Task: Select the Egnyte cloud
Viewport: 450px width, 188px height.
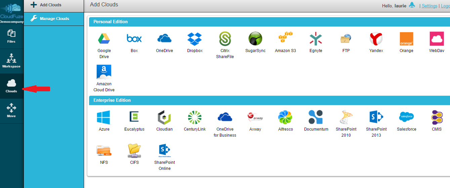Action: click(316, 39)
